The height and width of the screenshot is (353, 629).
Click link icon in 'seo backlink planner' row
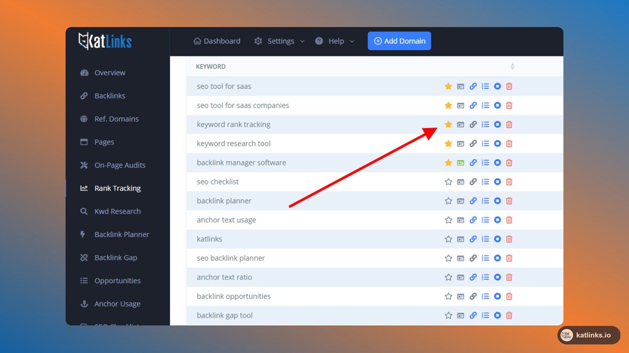pos(473,258)
